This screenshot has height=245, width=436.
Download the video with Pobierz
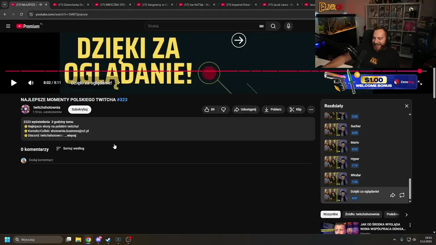(x=273, y=110)
